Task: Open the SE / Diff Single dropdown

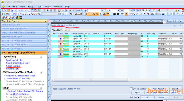Action: 149,10
